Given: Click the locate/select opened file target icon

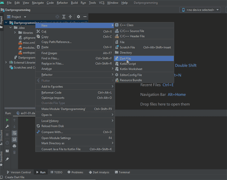Looking at the screenshot, I should (x=57, y=17).
